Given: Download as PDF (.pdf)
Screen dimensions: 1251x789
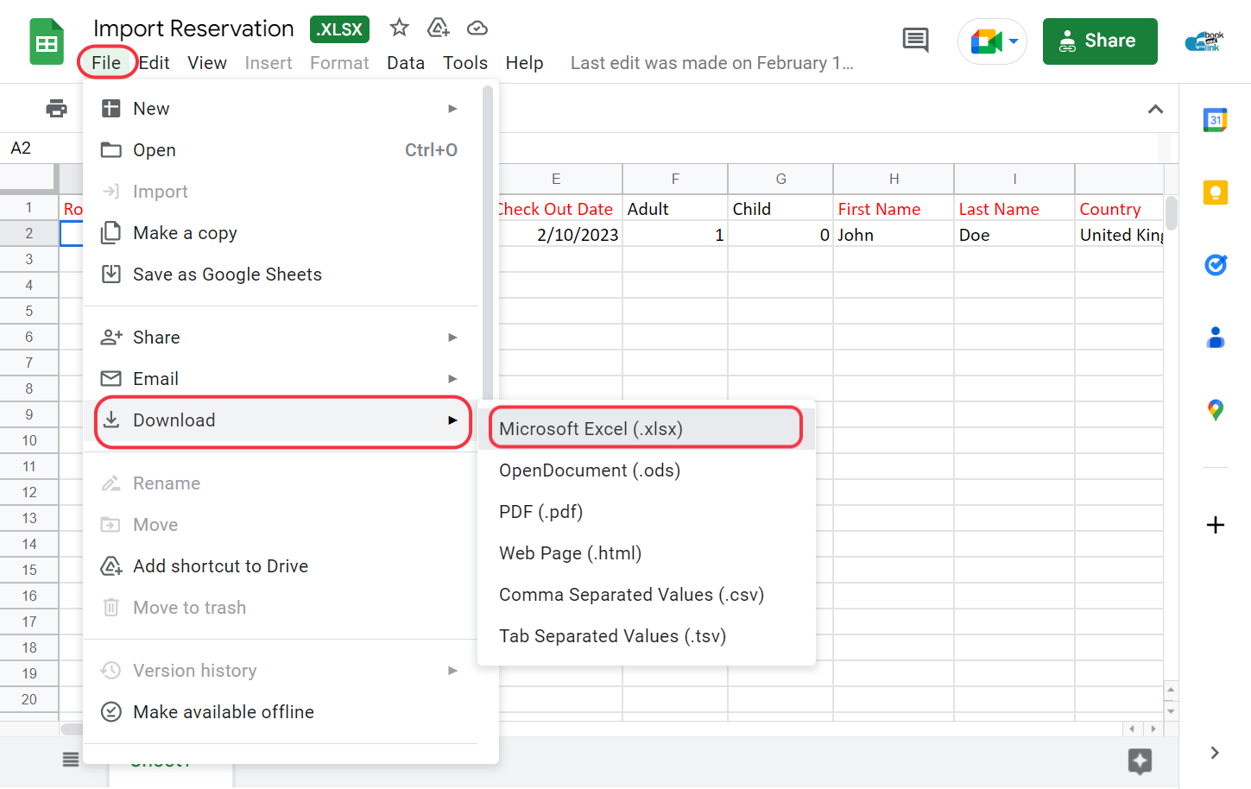Looking at the screenshot, I should pos(646,512).
